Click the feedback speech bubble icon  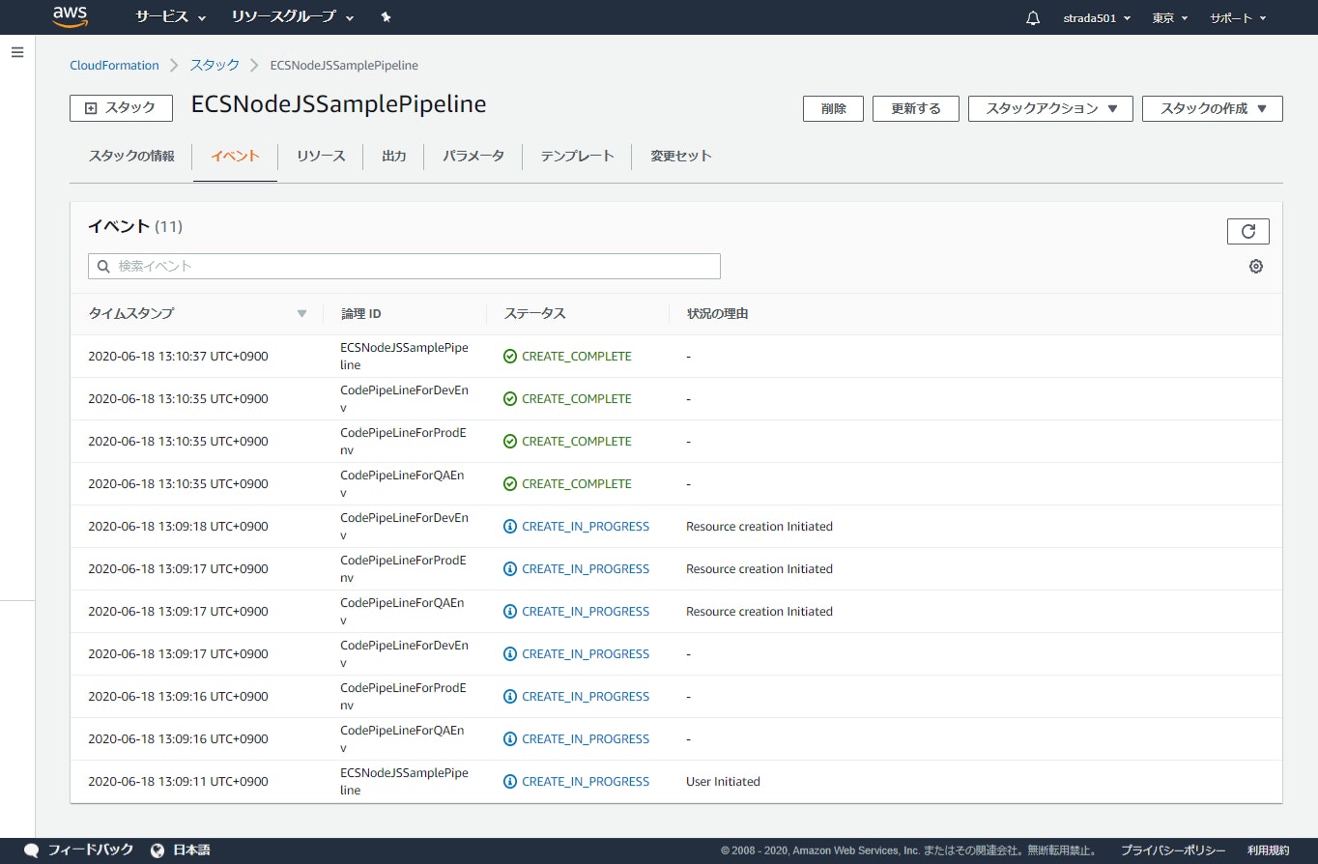point(30,850)
